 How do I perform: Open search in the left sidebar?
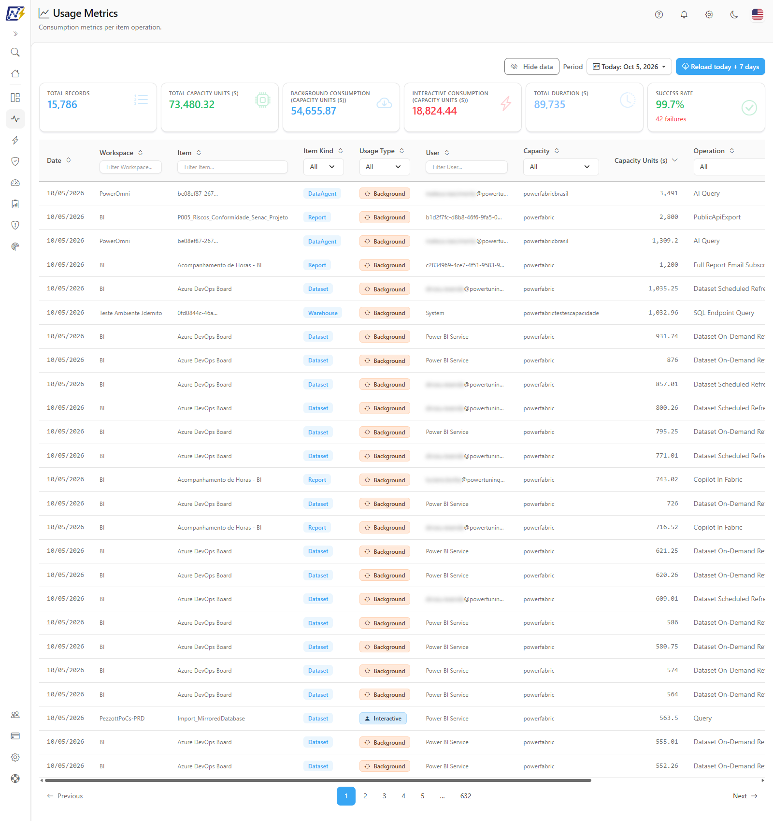(15, 52)
